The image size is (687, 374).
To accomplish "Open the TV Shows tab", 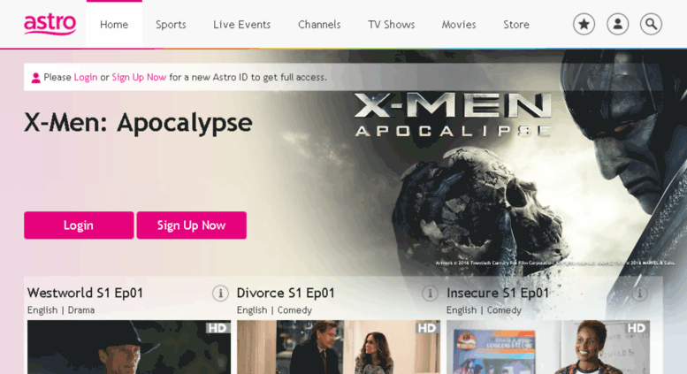I will 392,25.
